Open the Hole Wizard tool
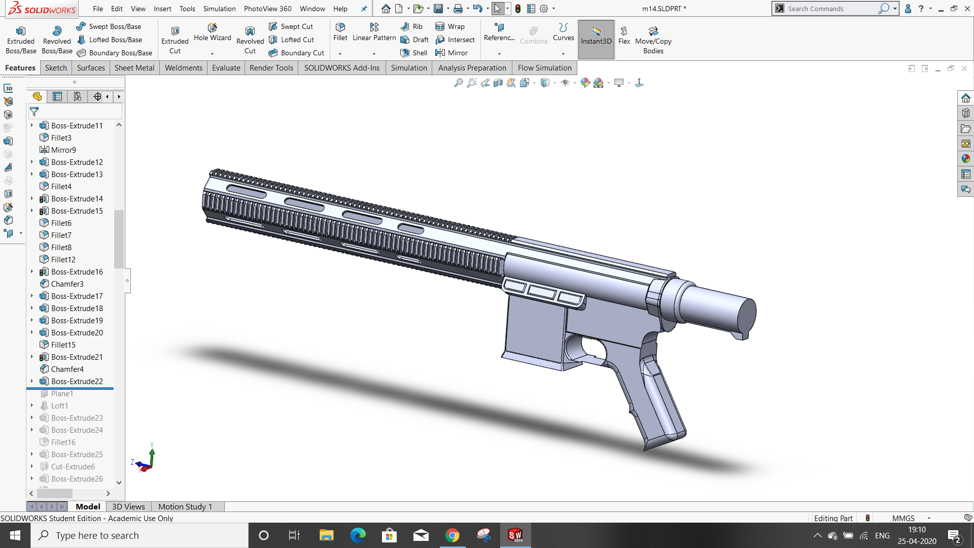The image size is (974, 548). tap(212, 32)
